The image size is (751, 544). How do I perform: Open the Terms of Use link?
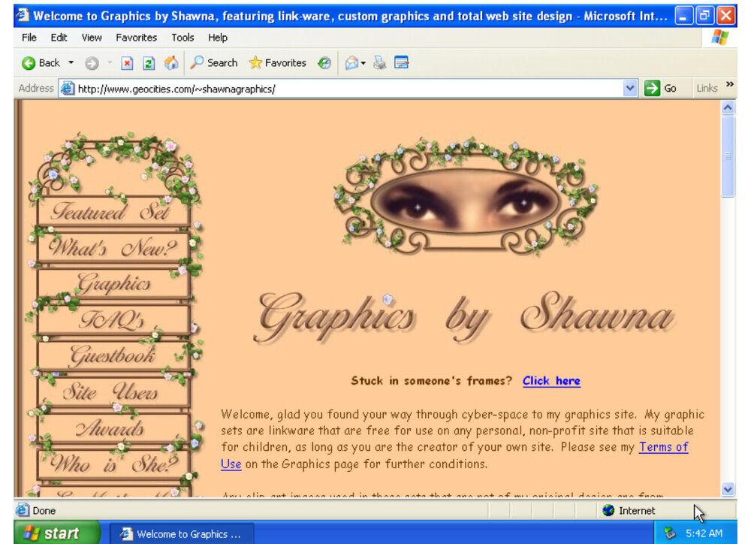(x=662, y=447)
